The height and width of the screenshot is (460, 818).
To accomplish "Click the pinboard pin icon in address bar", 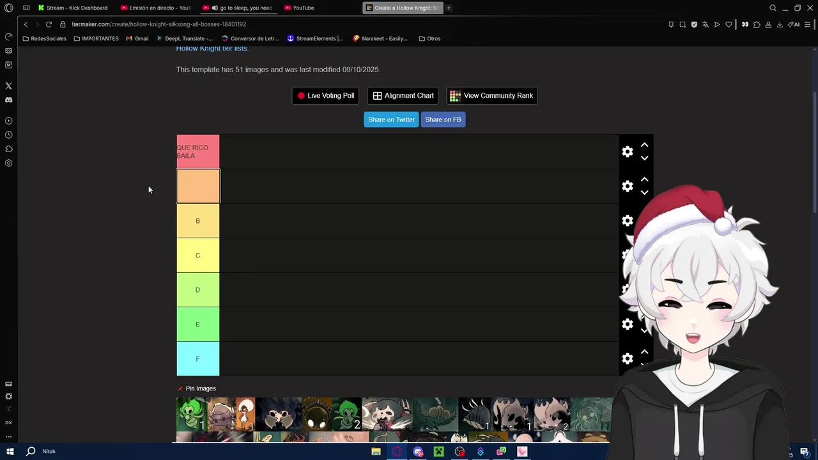I will (671, 24).
